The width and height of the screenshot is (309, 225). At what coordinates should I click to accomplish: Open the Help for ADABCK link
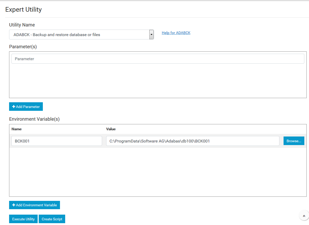tap(176, 33)
